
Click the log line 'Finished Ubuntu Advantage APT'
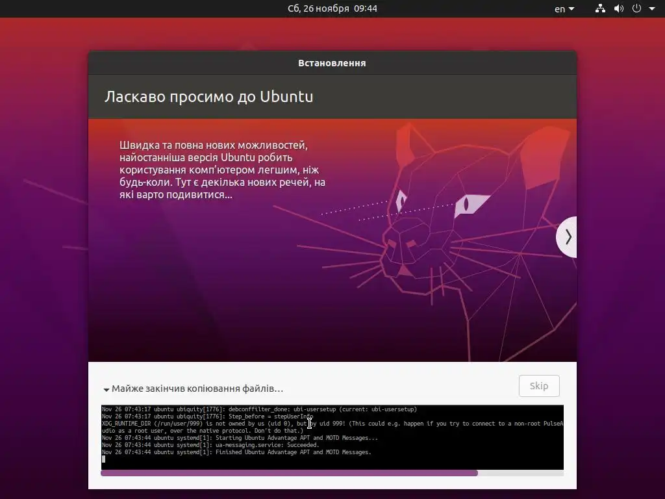tap(236, 452)
